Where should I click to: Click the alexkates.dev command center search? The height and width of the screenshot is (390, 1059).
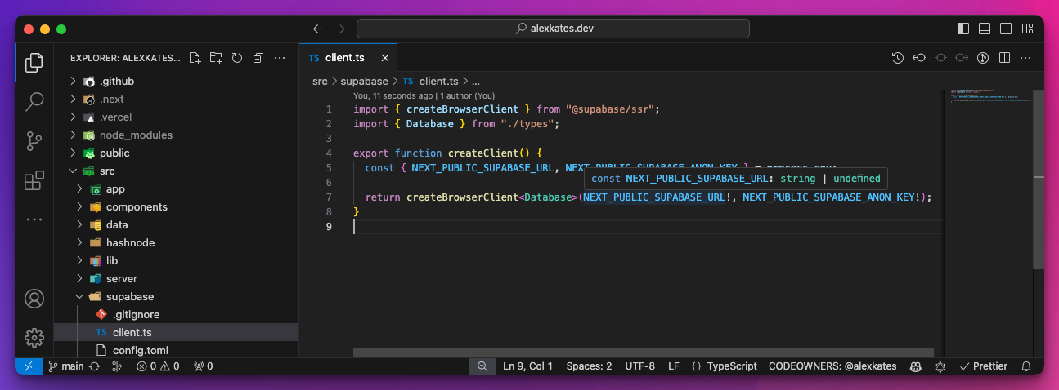point(553,29)
